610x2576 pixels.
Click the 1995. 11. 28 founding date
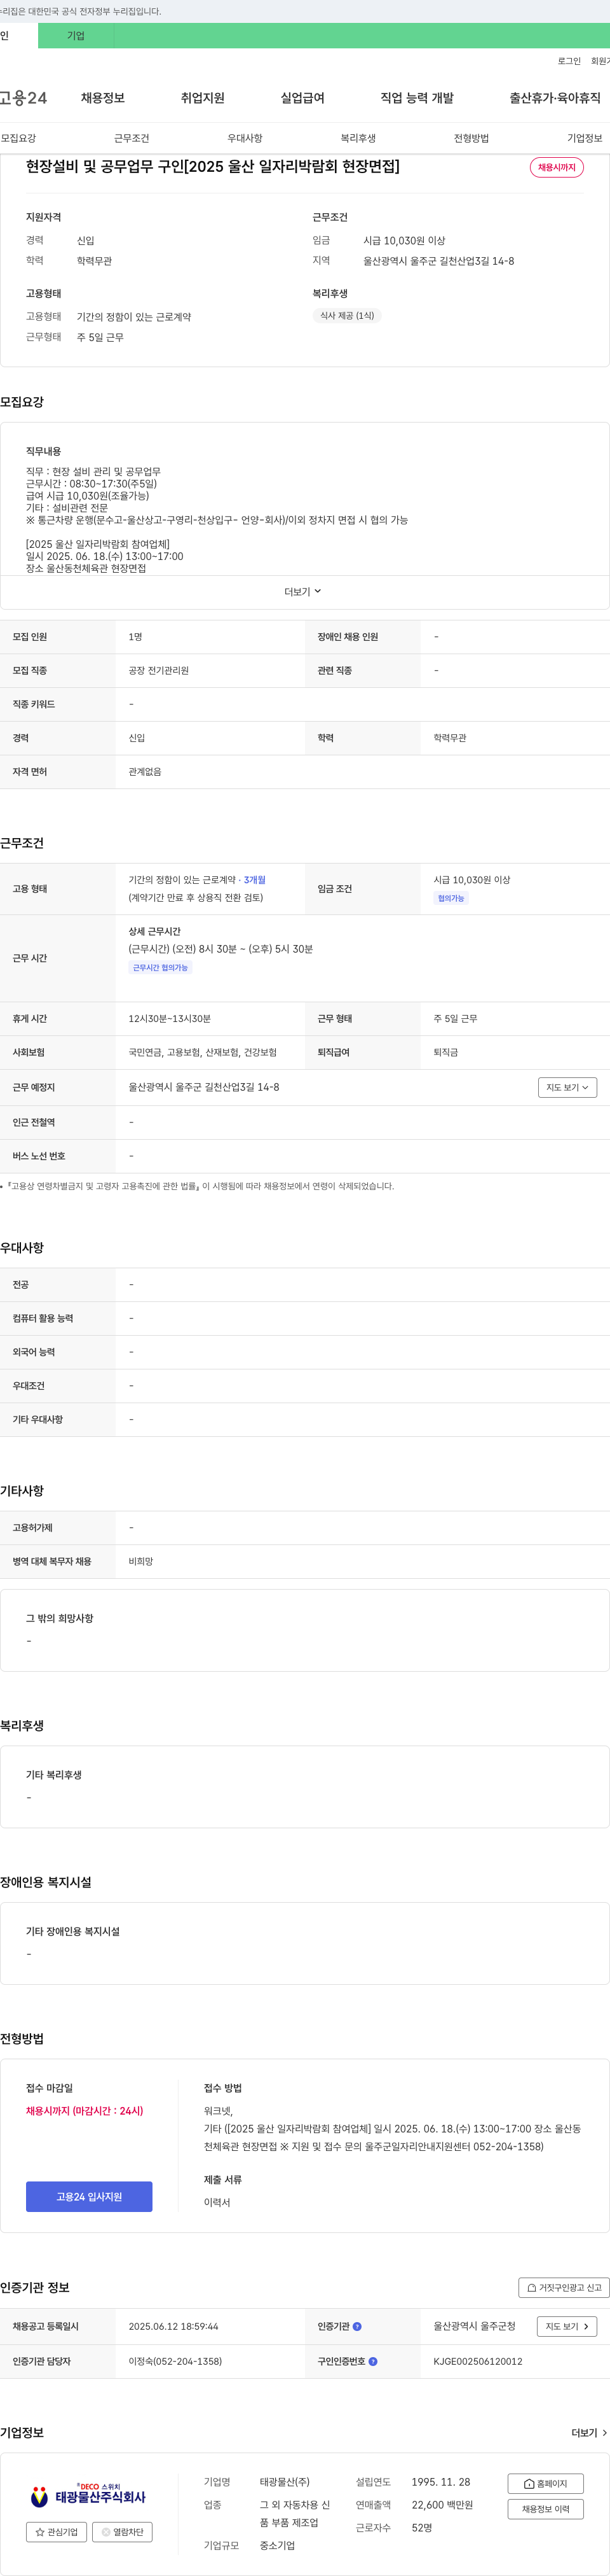(440, 2482)
